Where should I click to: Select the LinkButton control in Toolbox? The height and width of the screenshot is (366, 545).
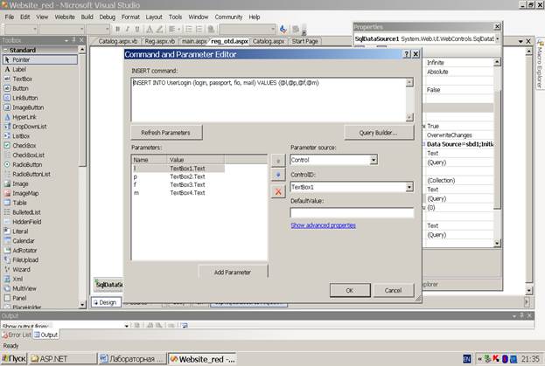click(x=39, y=98)
